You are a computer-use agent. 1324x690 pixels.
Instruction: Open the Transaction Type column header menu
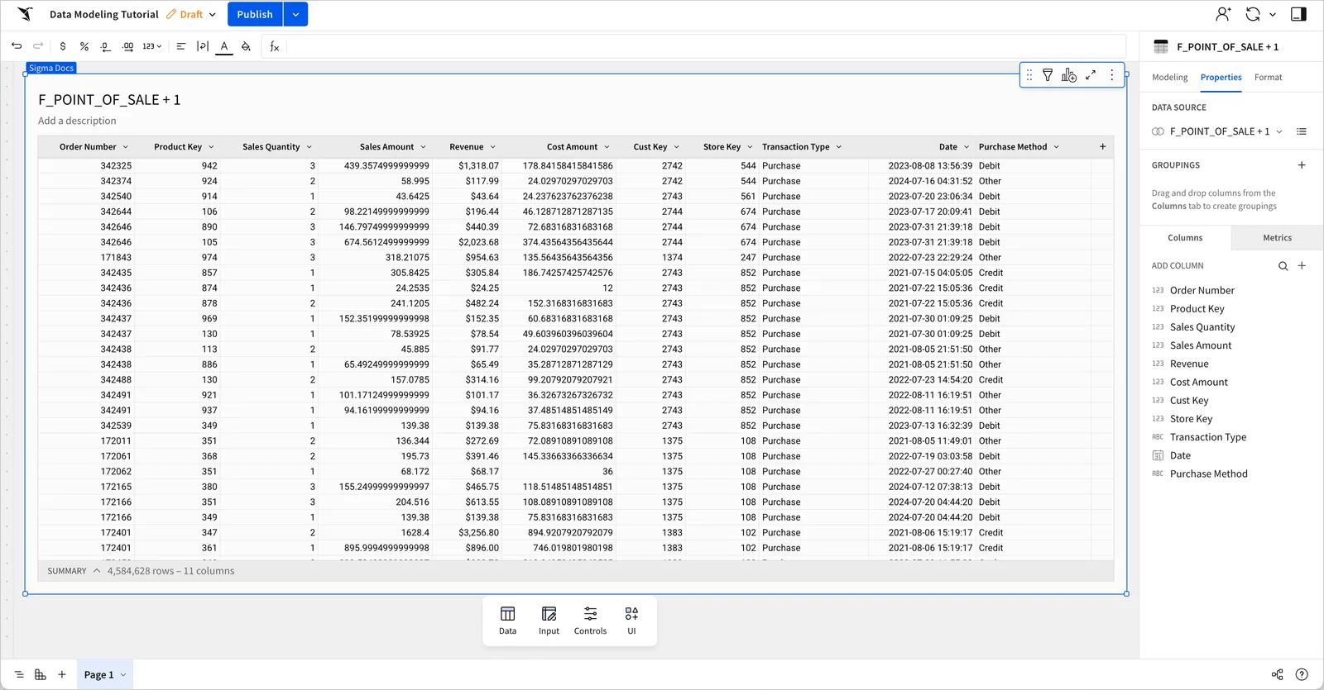point(838,147)
